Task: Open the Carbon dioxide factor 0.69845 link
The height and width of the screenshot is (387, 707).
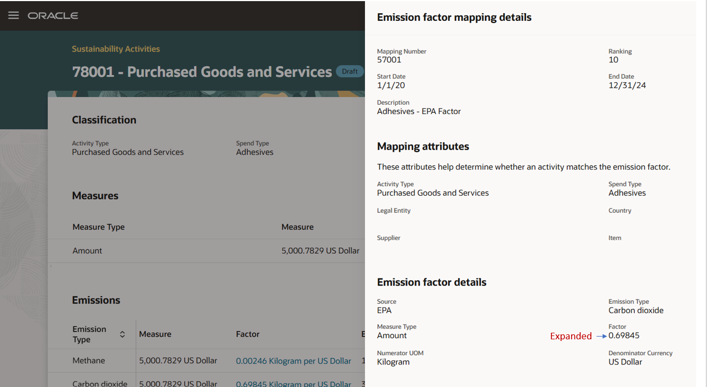Action: pyautogui.click(x=293, y=384)
